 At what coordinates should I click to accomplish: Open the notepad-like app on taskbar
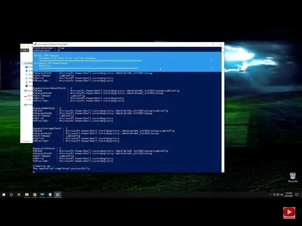tap(50, 195)
